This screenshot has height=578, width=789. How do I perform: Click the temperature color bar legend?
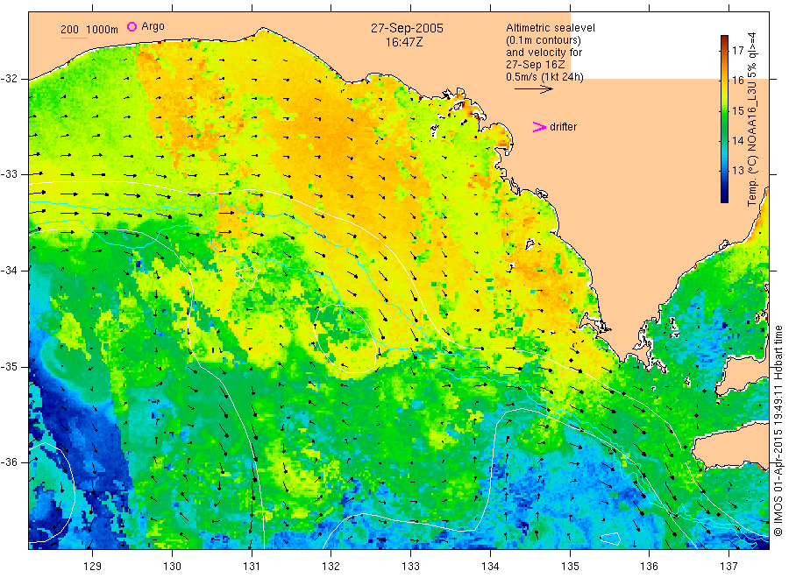click(x=724, y=119)
